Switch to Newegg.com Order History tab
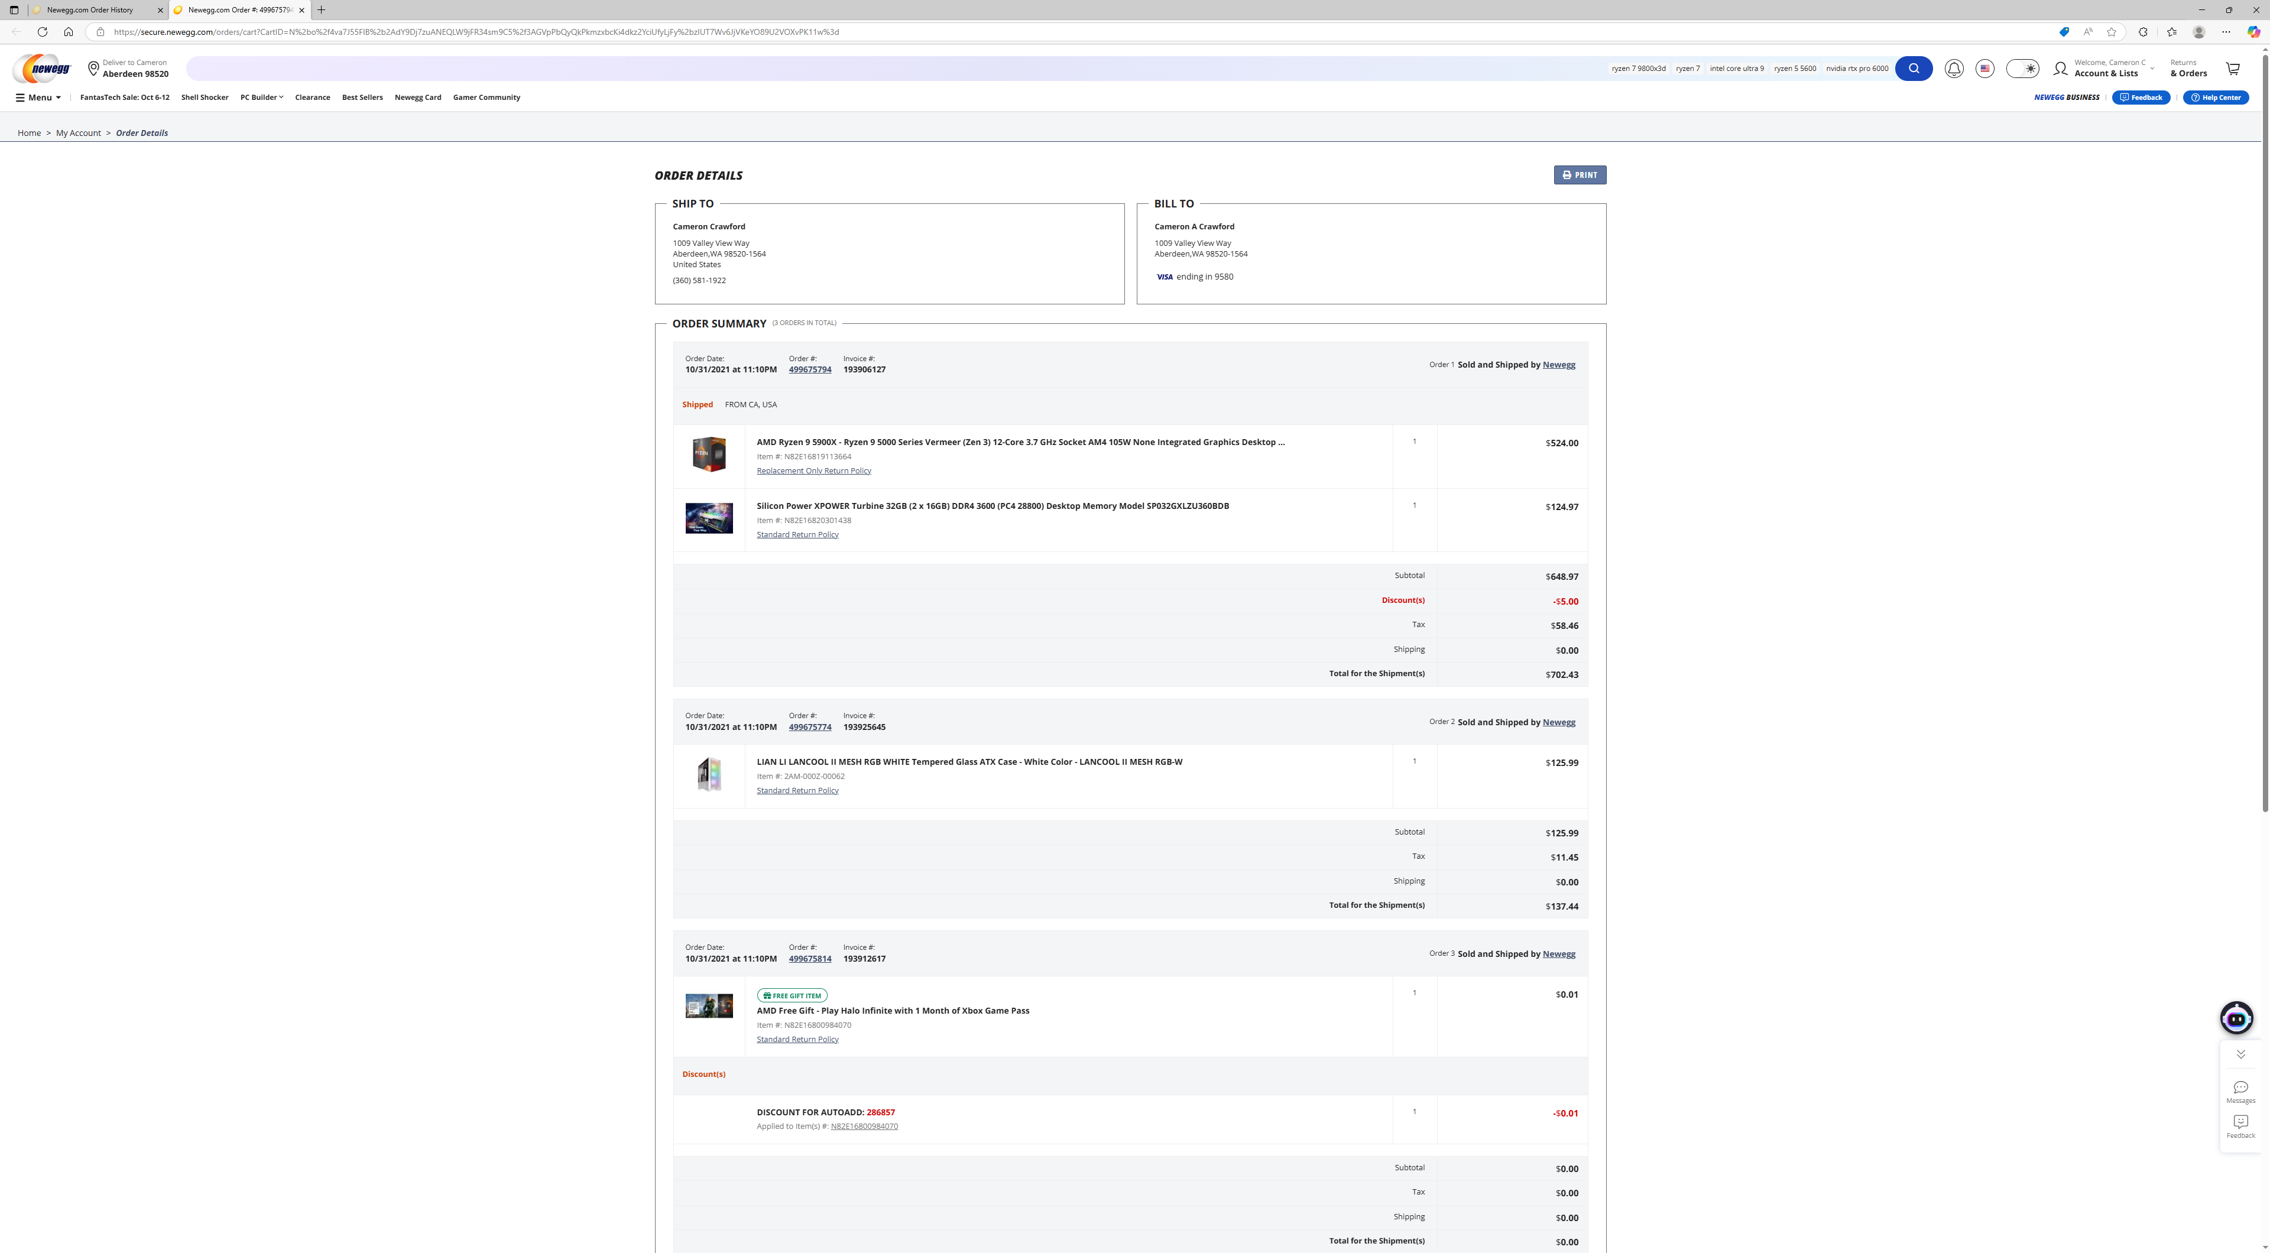The image size is (2270, 1253). tap(91, 9)
